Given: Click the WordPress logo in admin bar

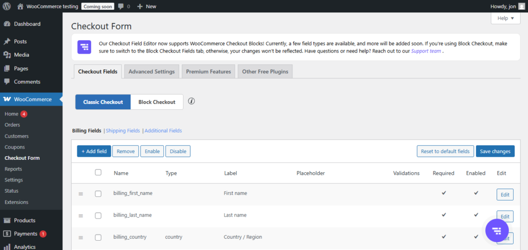Looking at the screenshot, I should (7, 6).
